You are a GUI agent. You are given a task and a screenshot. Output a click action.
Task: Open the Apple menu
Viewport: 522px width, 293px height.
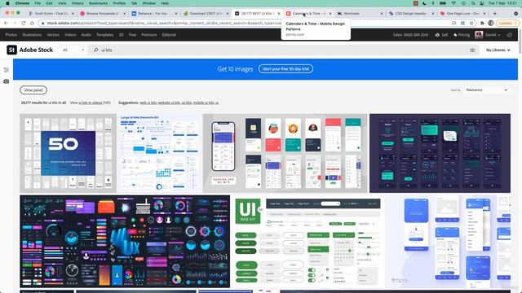coord(7,3)
